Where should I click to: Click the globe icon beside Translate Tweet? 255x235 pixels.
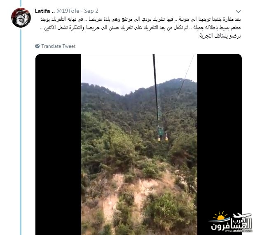coord(37,46)
